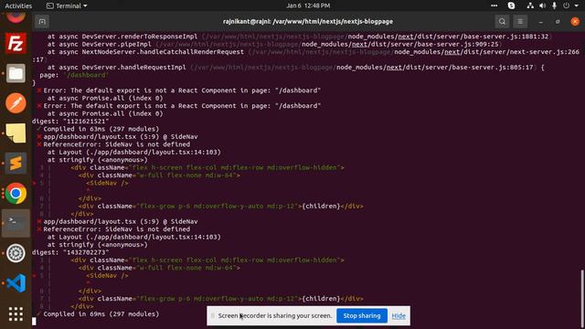Open the Files manager dock icon
585x329 pixels.
pos(16,73)
